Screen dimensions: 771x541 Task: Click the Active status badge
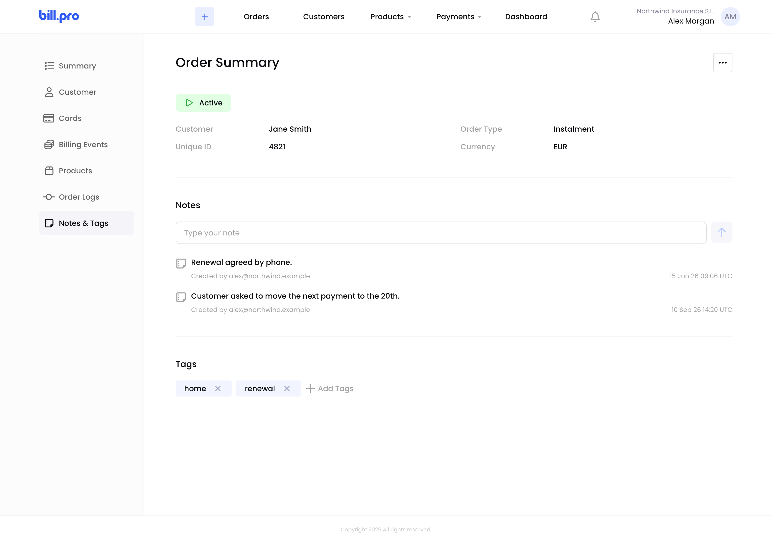point(203,103)
